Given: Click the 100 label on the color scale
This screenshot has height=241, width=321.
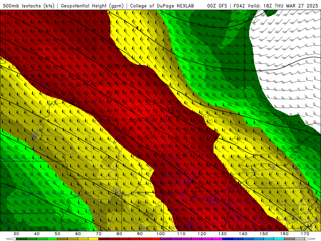Looking at the screenshot, I should tap(160, 234).
